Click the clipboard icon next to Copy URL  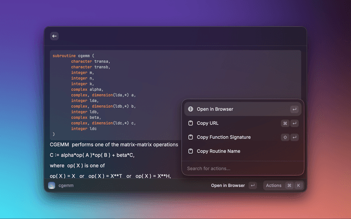coord(190,123)
